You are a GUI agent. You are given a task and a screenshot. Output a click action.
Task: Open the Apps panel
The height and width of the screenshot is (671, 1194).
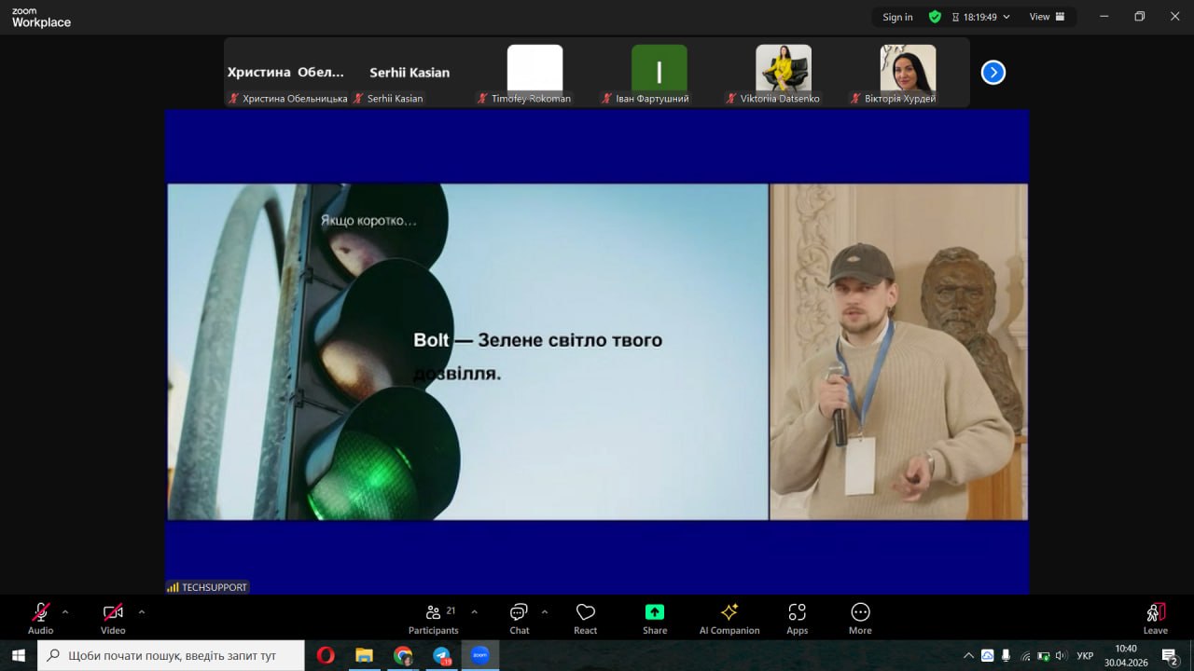797,618
